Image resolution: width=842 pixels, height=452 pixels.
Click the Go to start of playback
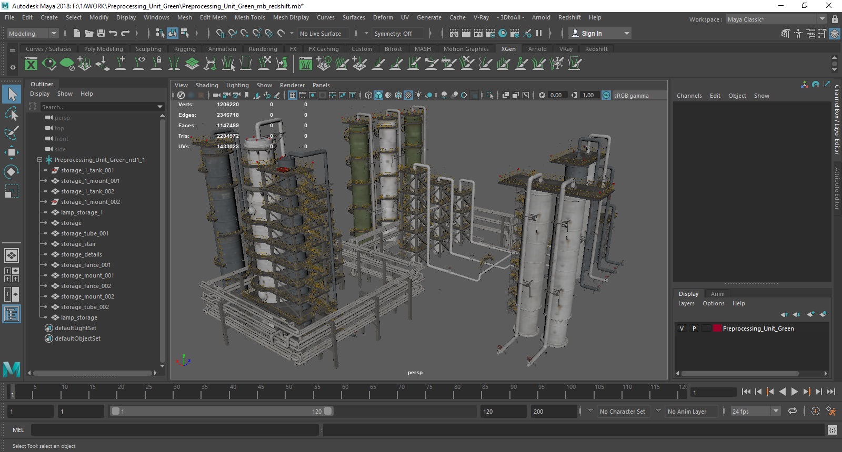point(746,392)
